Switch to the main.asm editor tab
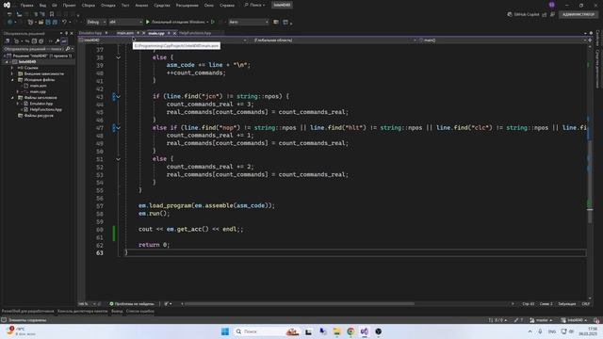The width and height of the screenshot is (603, 339). [125, 33]
